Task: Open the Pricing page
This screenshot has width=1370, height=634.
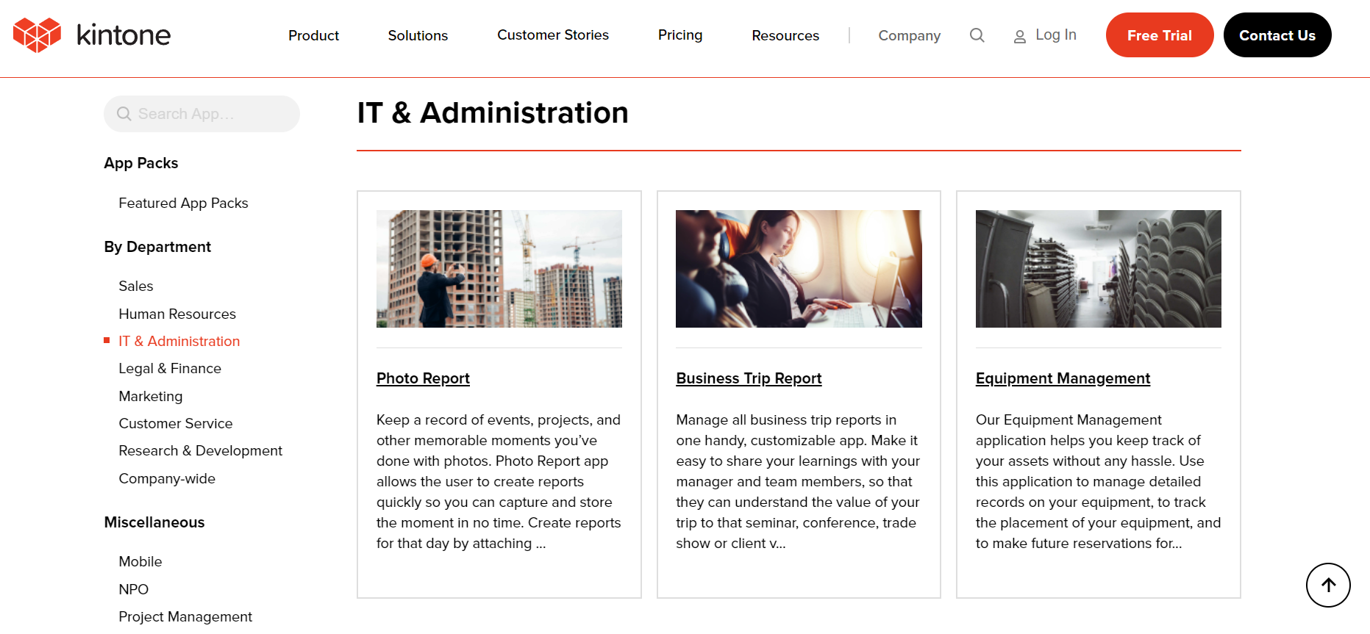Action: [680, 35]
